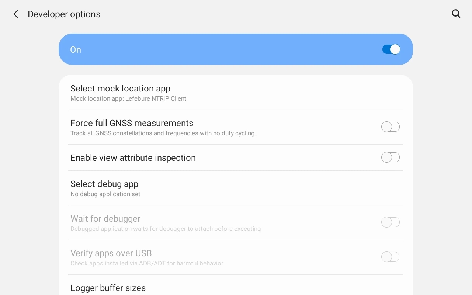This screenshot has width=472, height=295.
Task: Open the search icon
Action: point(456,14)
